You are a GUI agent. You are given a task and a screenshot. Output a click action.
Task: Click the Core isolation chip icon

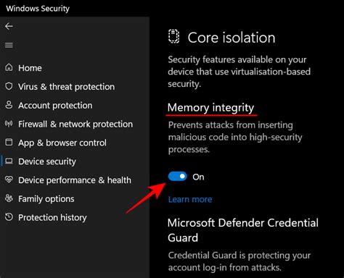point(173,36)
